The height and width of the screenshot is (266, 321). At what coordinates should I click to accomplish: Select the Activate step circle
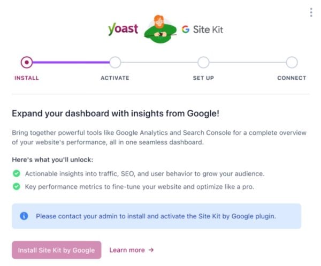click(x=115, y=62)
